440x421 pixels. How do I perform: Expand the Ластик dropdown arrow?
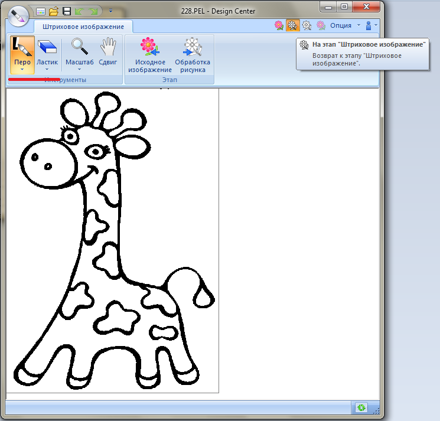[47, 70]
